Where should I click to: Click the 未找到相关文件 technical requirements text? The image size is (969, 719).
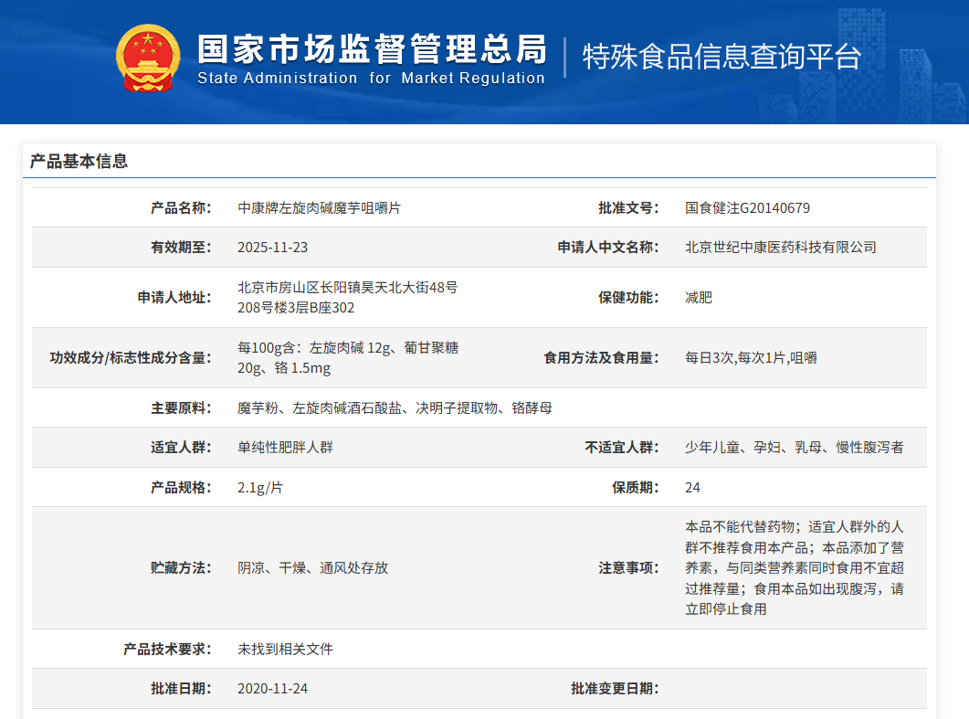pos(285,650)
